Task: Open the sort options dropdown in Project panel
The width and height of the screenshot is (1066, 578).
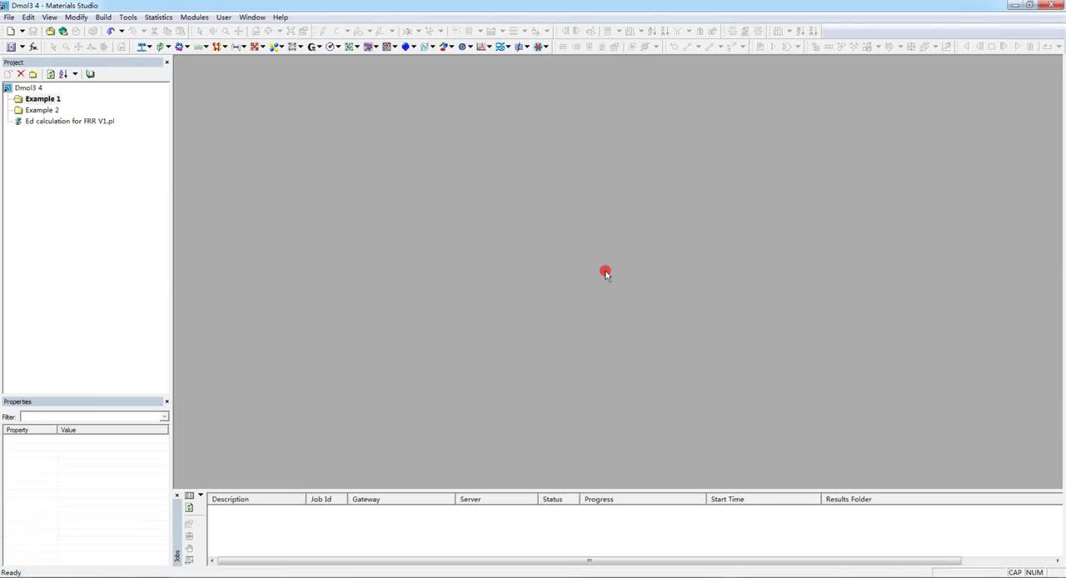Action: pyautogui.click(x=75, y=74)
